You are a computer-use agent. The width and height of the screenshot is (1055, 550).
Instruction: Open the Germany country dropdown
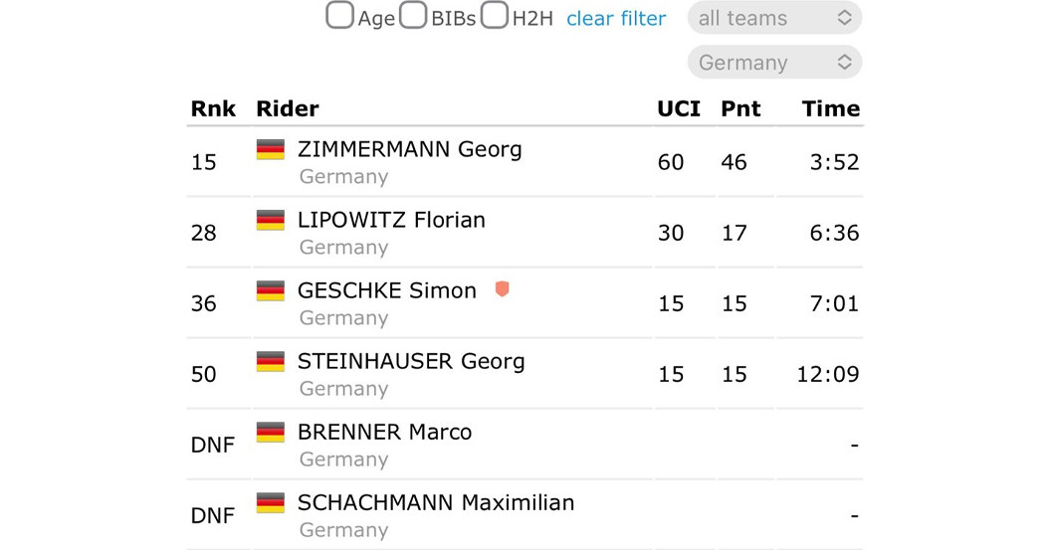(774, 63)
